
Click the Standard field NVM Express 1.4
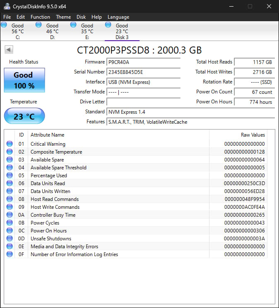point(190,112)
